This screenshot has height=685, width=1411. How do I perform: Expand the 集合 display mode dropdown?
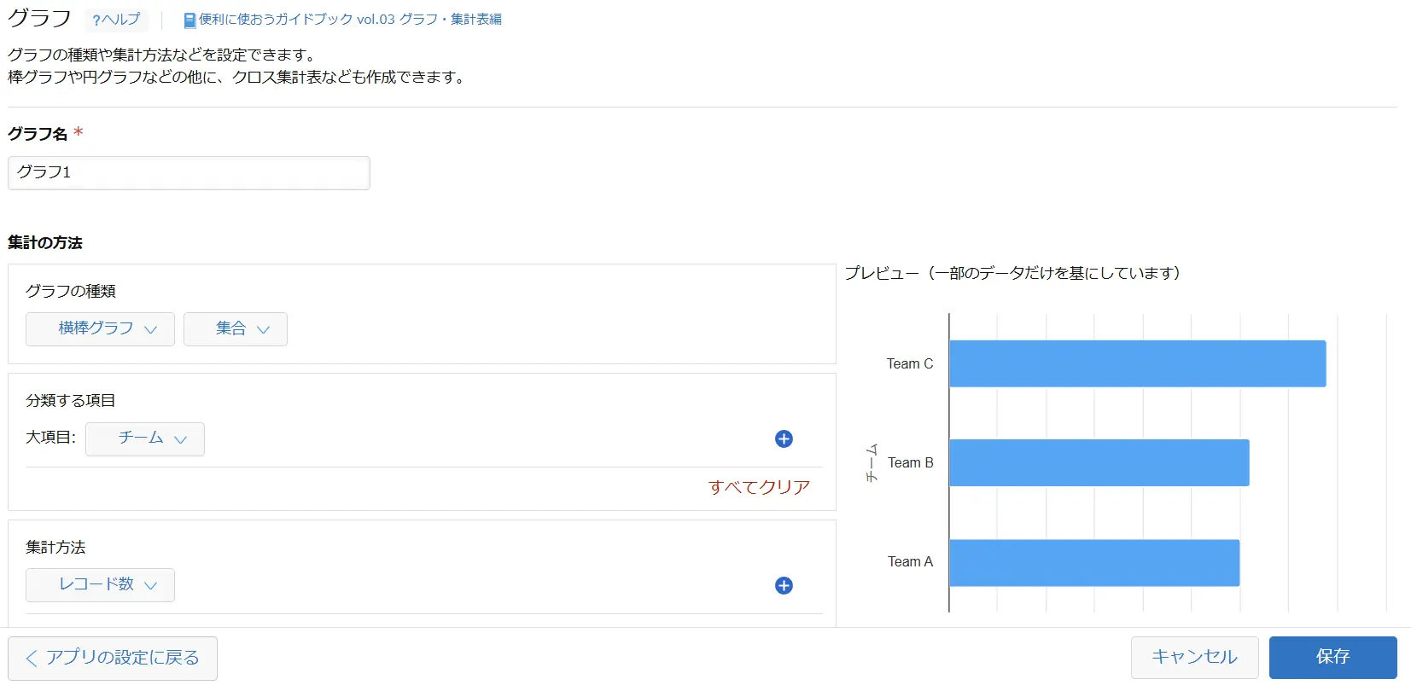pyautogui.click(x=235, y=329)
